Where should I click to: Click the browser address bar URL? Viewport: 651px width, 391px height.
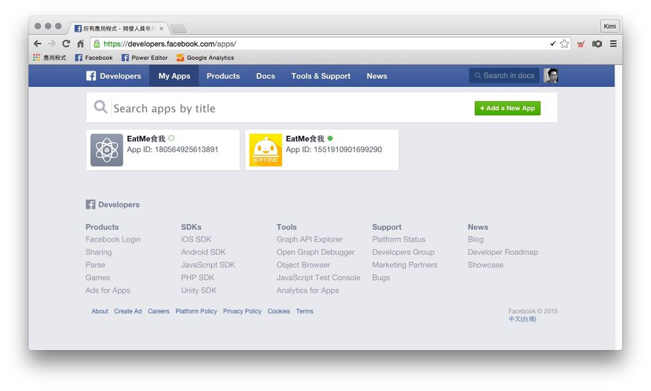[170, 43]
